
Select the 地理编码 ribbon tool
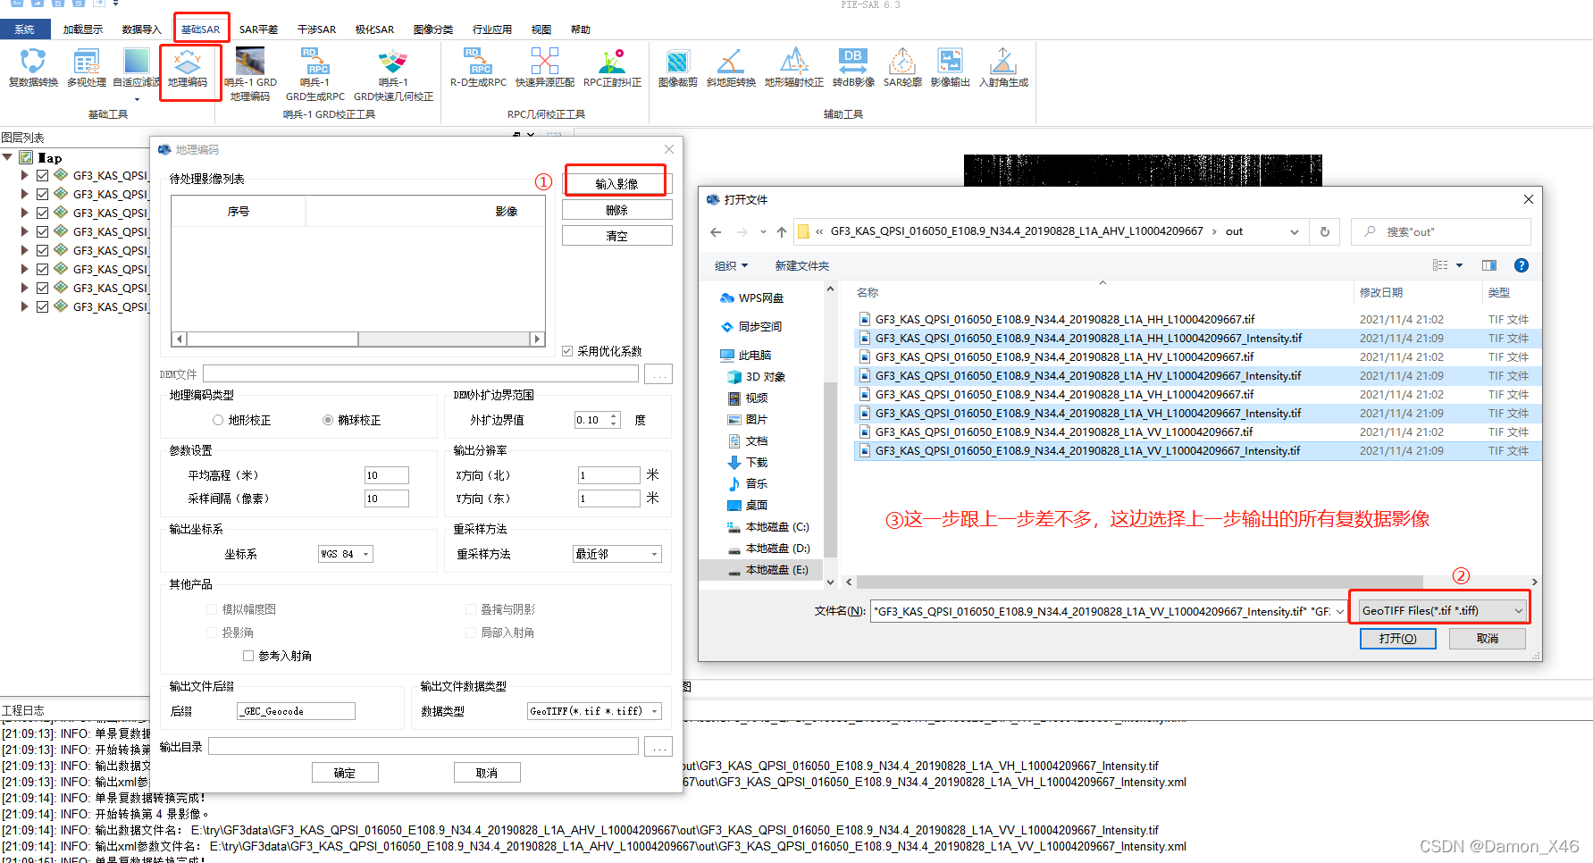click(188, 68)
